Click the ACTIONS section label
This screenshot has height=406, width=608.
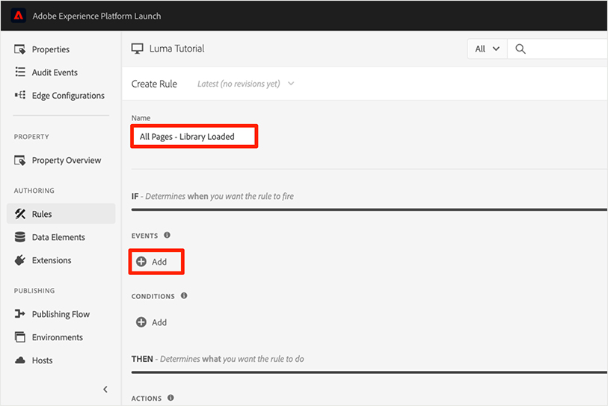click(147, 399)
